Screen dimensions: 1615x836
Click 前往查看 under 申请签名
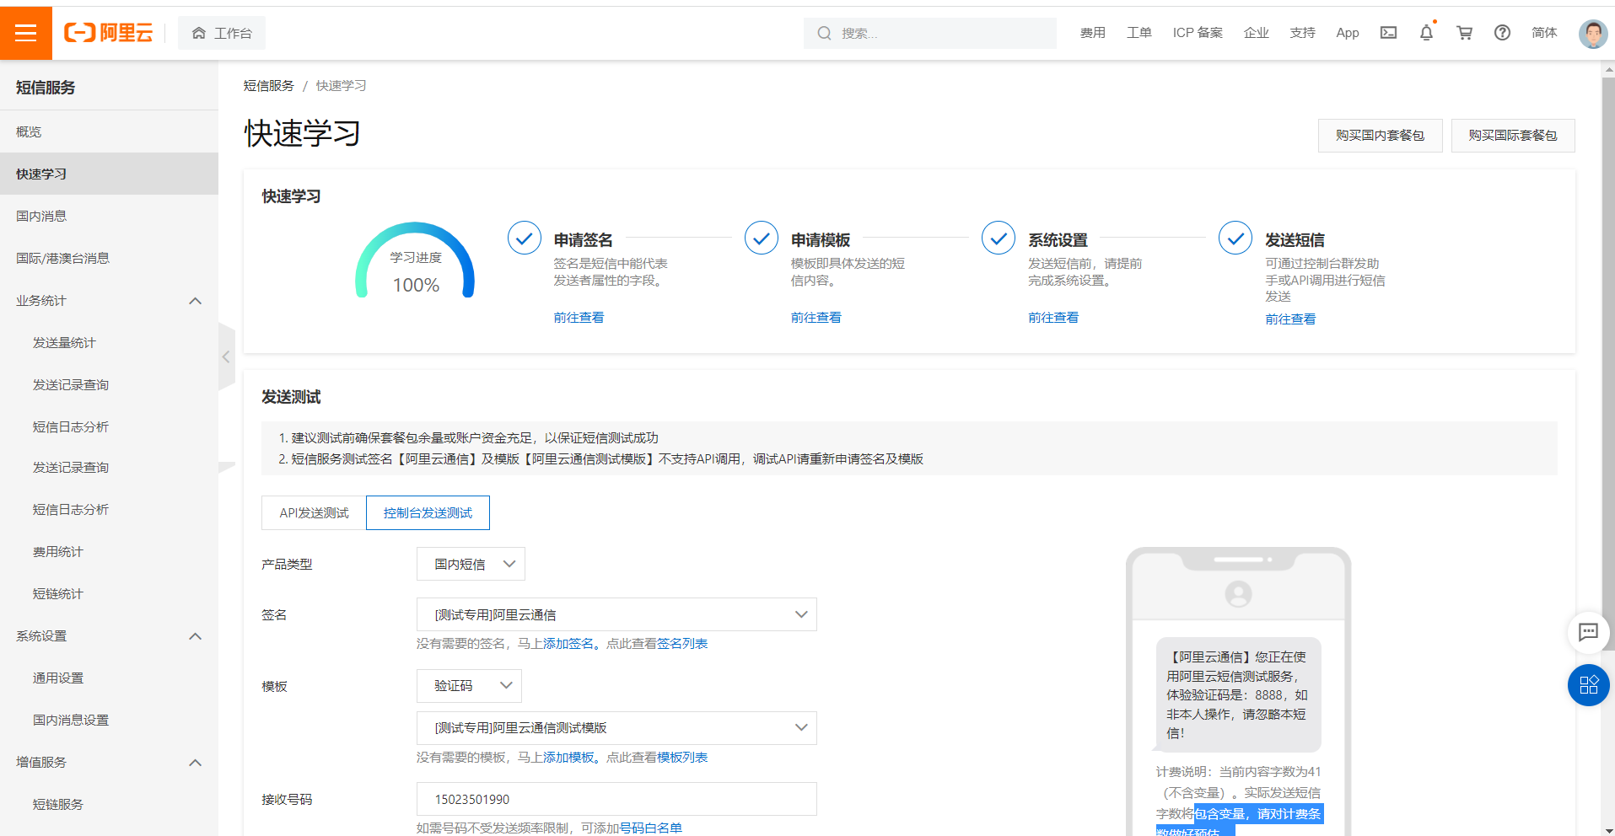pyautogui.click(x=579, y=318)
